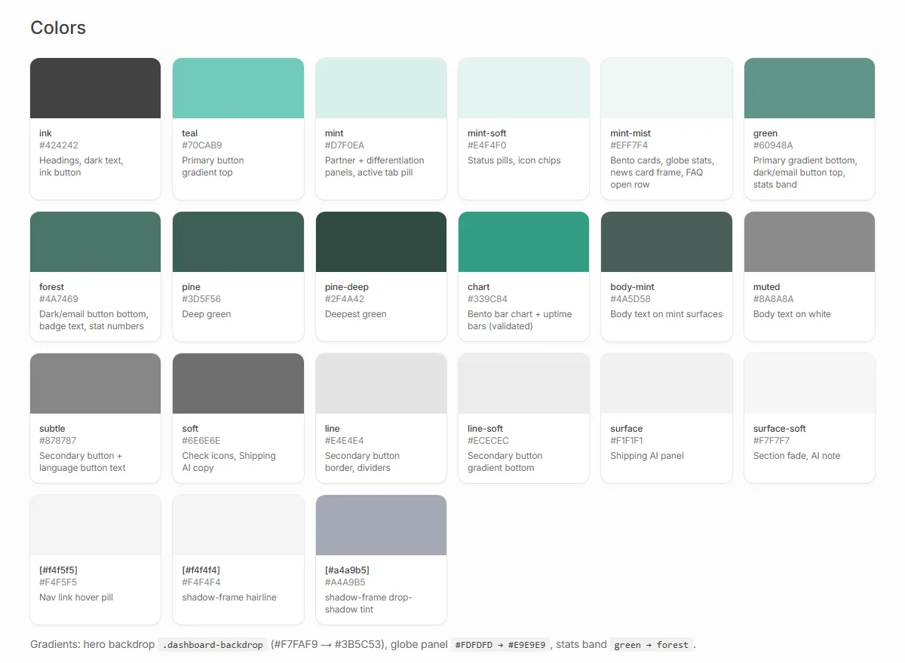Viewport: 905px width, 663px height.
Task: Click hex value #60948A
Action: click(x=773, y=145)
